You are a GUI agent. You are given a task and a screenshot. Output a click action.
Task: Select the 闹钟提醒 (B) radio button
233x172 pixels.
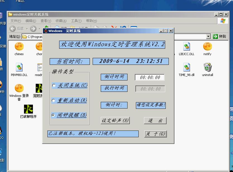(53, 115)
